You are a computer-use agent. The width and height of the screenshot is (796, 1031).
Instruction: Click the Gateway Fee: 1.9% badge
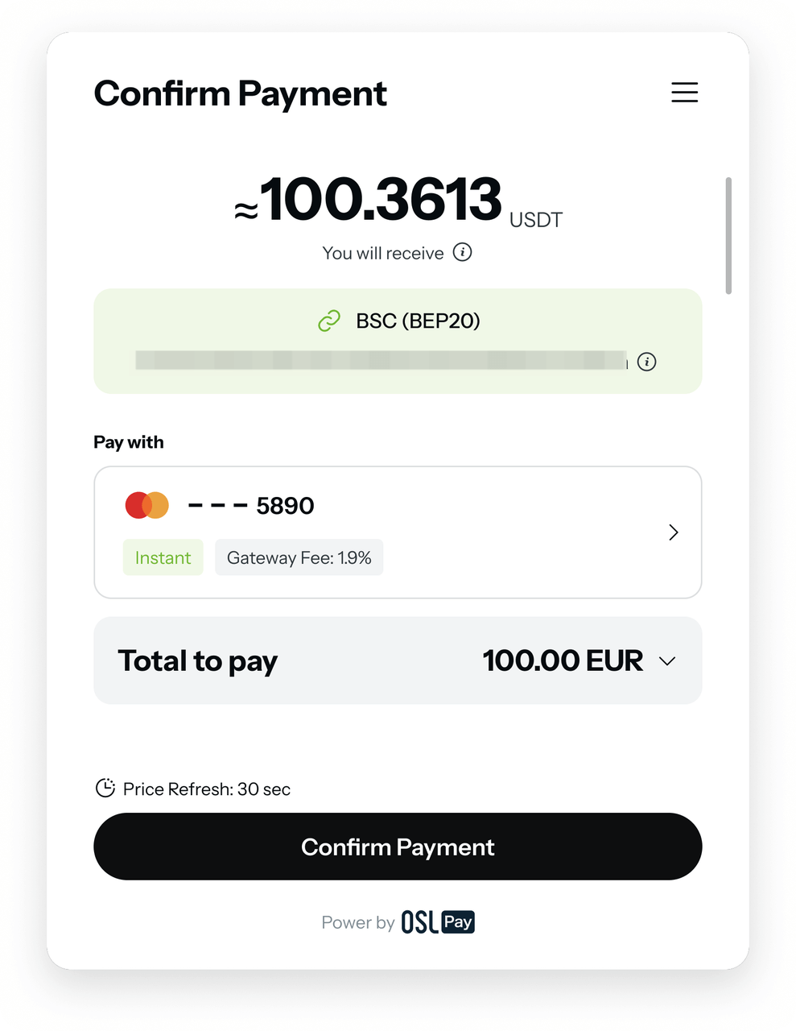click(299, 557)
